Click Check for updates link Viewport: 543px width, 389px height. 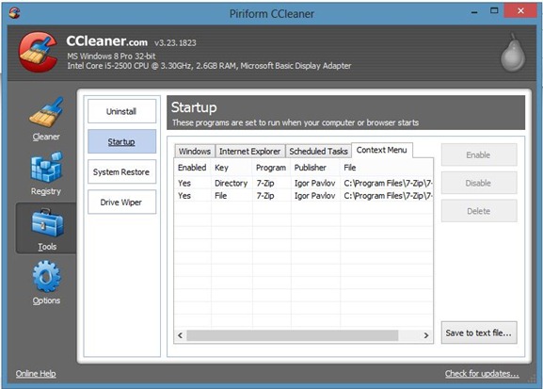[x=482, y=373]
